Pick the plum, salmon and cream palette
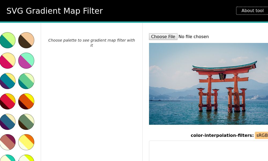Image resolution: width=268 pixels, height=161 pixels. [x=8, y=142]
